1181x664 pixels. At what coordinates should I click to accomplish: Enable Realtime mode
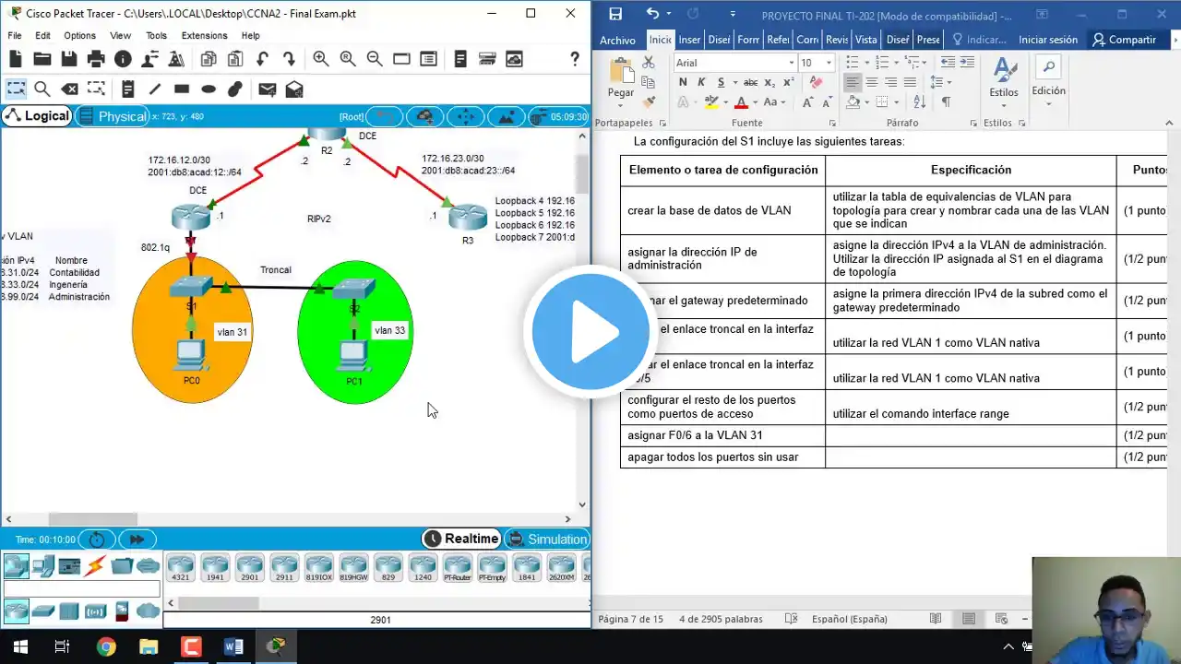tap(461, 539)
